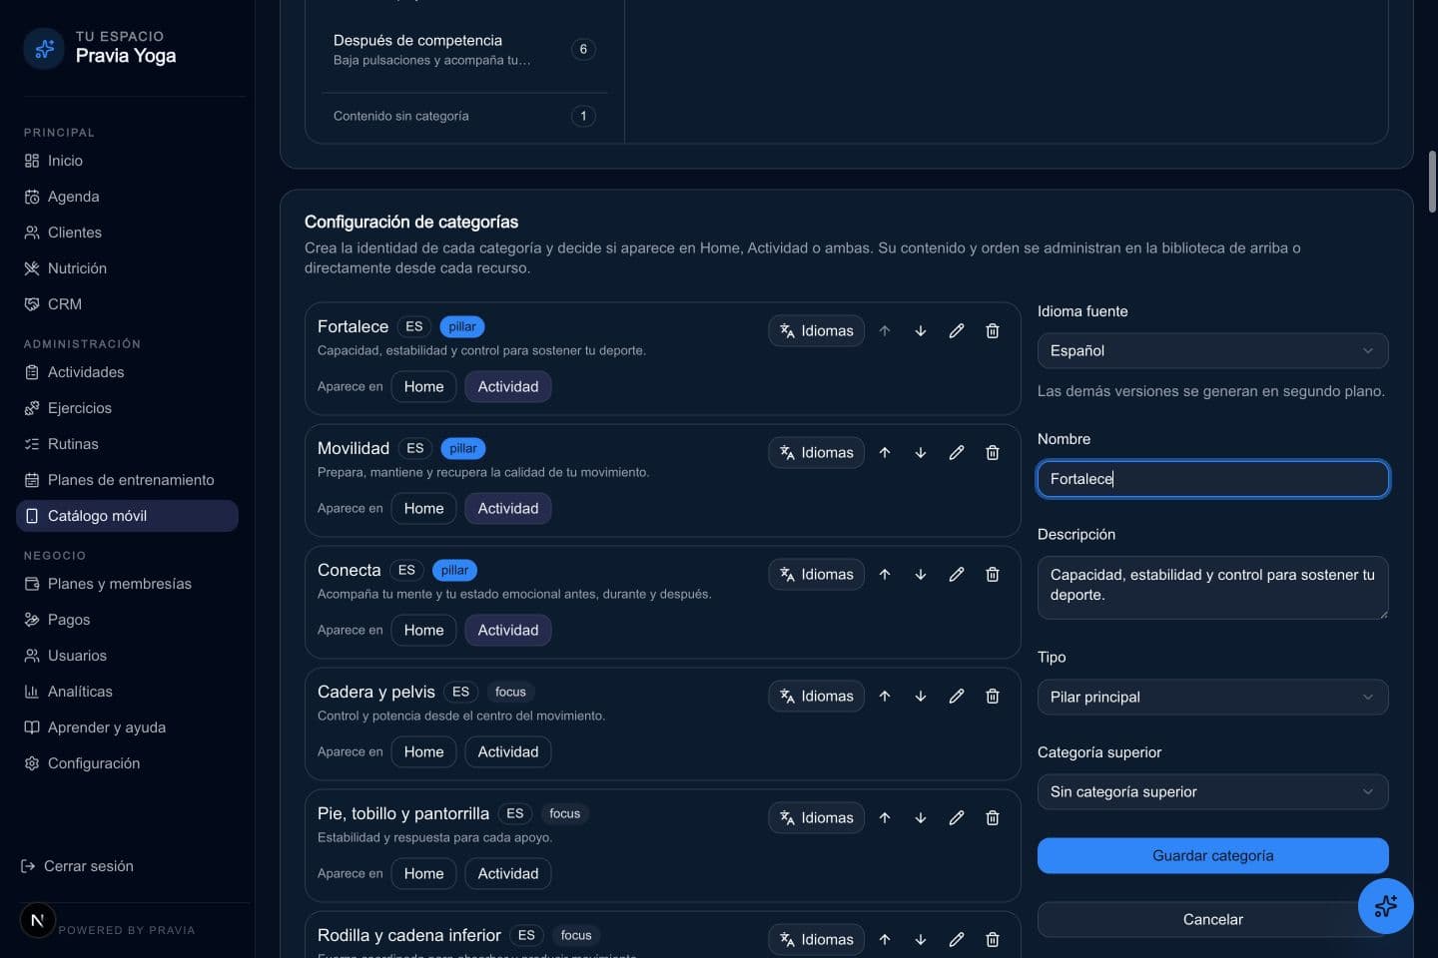Click the Pravia Yoga logo icon
1438x958 pixels.
coord(44,48)
